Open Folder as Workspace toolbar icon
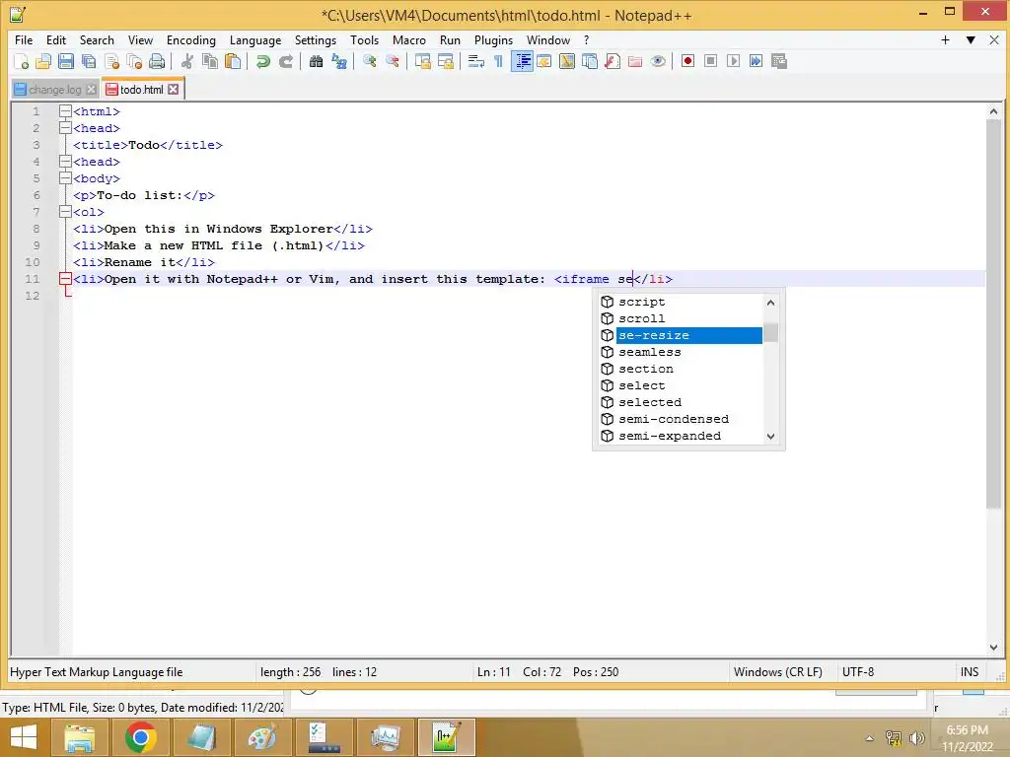Image resolution: width=1010 pixels, height=757 pixels. click(x=635, y=62)
